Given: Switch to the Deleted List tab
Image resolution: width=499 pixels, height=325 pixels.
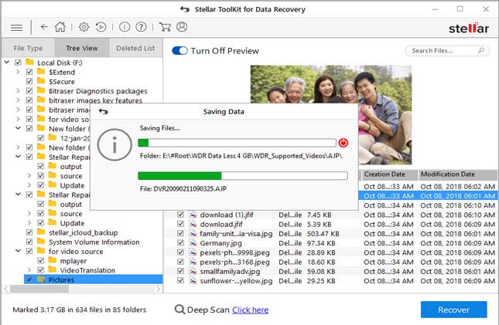Looking at the screenshot, I should coord(135,48).
